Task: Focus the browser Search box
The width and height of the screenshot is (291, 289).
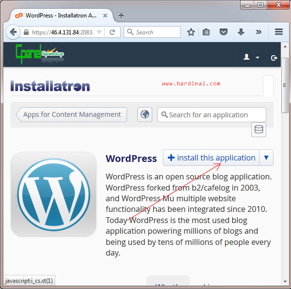Action: [x=152, y=32]
